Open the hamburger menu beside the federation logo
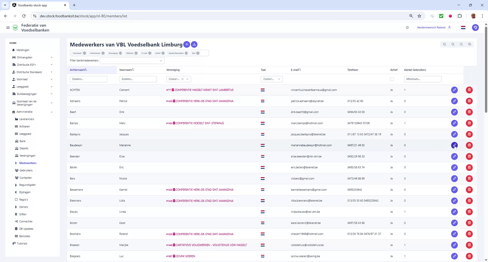 coord(8,27)
